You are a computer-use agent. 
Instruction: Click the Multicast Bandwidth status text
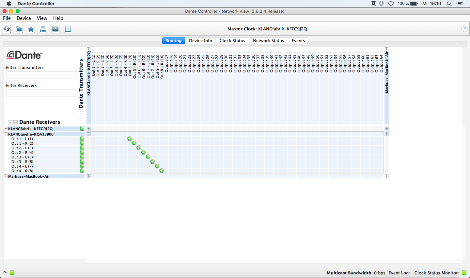point(356,273)
